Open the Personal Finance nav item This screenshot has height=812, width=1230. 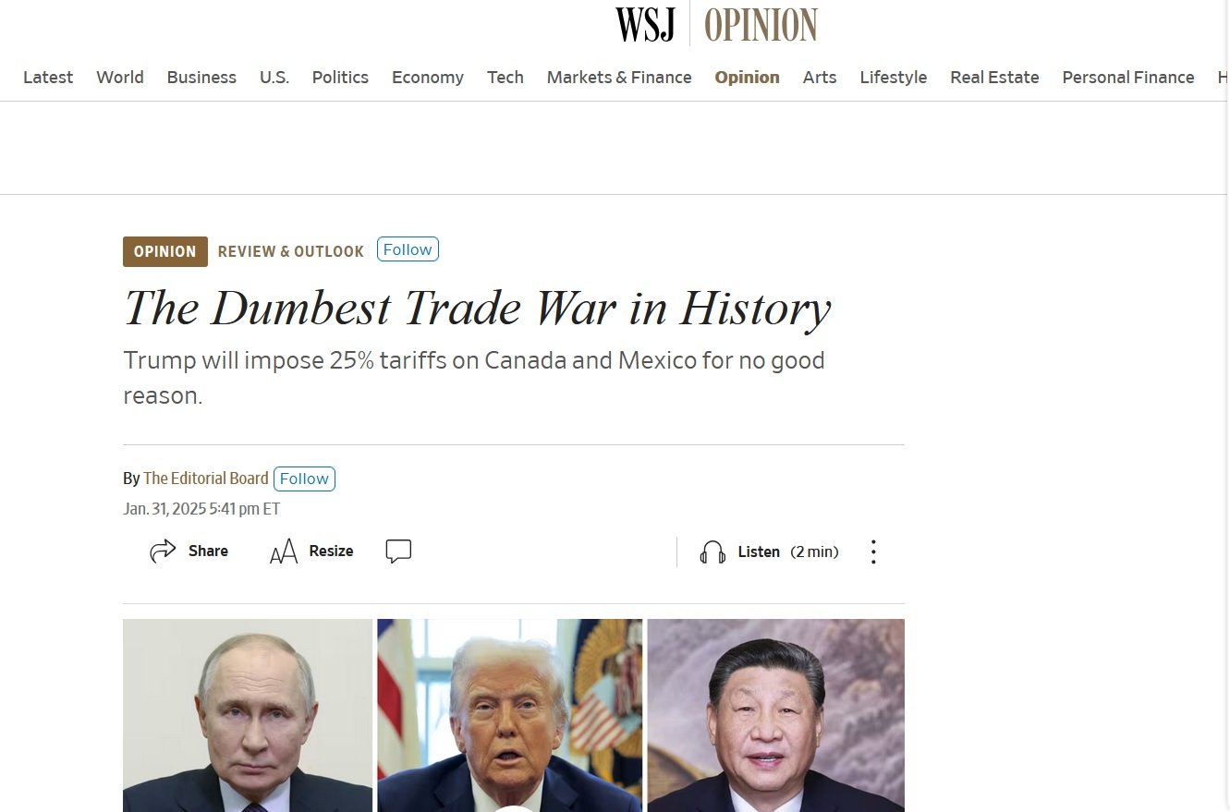[x=1128, y=78]
